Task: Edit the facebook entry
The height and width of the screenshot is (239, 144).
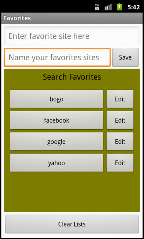Action: click(x=120, y=120)
